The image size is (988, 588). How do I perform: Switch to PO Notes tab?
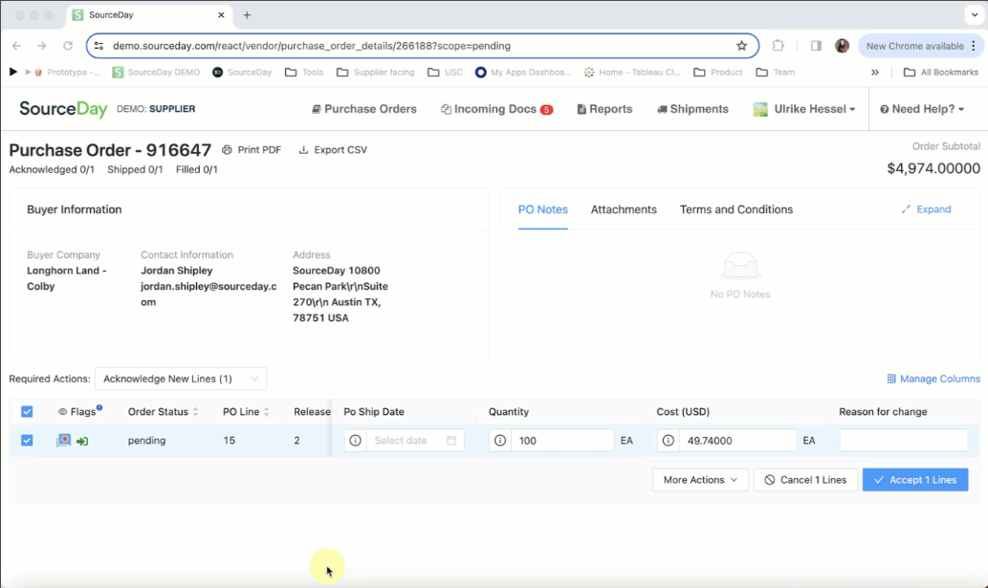[x=542, y=209]
